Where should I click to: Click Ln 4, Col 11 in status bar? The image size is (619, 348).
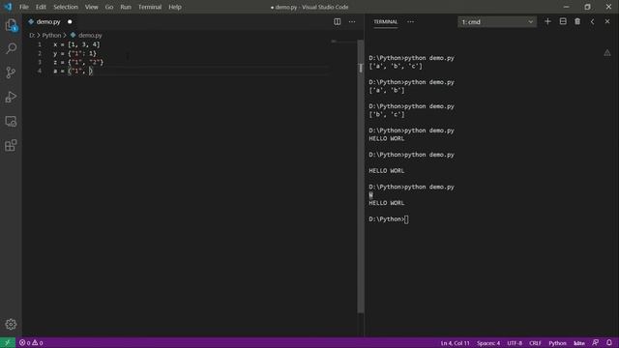pos(456,343)
